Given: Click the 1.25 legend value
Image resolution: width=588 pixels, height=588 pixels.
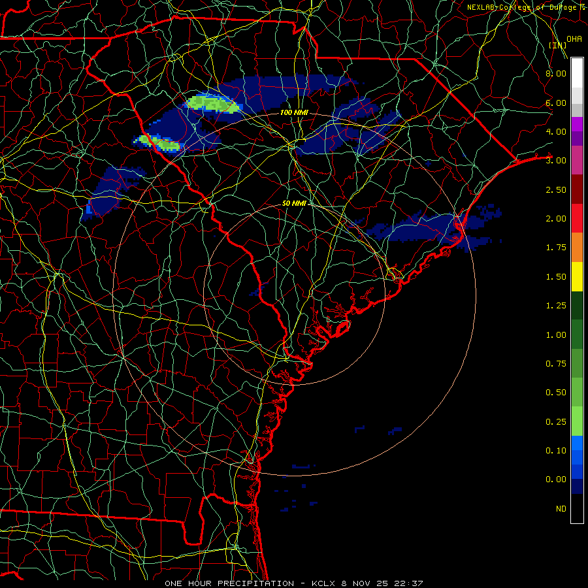Looking at the screenshot, I should (x=556, y=306).
